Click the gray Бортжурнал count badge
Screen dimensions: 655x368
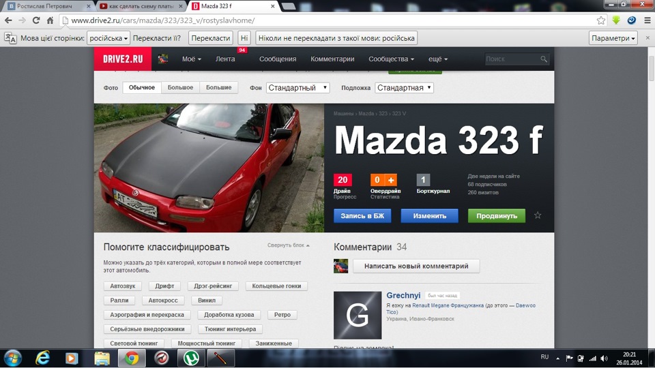coord(423,180)
